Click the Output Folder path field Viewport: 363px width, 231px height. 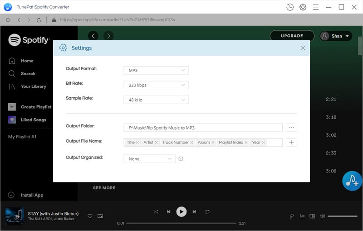(x=203, y=128)
